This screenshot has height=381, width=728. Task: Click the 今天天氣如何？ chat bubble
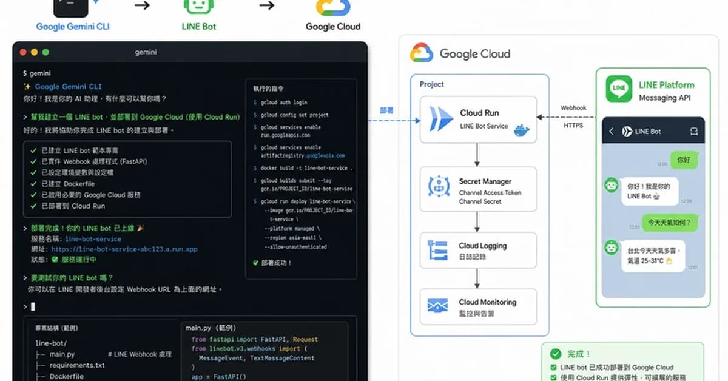669,223
